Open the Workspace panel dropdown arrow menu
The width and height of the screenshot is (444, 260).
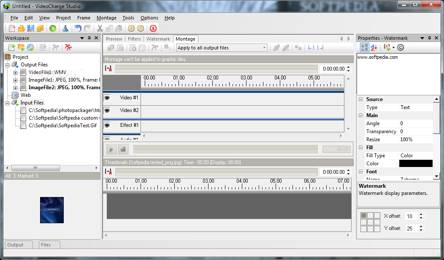tap(82, 38)
